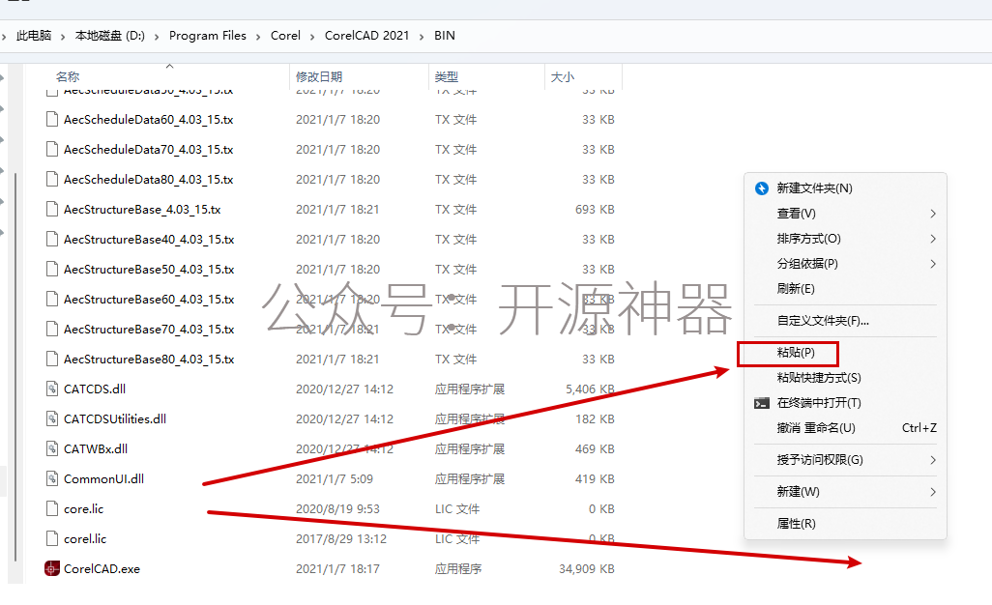Select 在终端中打开(T) menu entry
This screenshot has height=605, width=992.
(819, 403)
